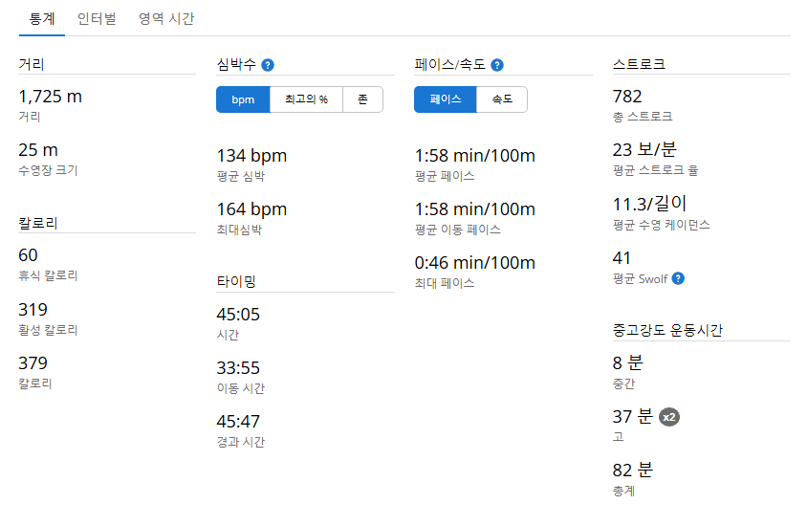The height and width of the screenshot is (526, 808).
Task: Click the 평균 스트로크 율 label
Action: tap(655, 170)
